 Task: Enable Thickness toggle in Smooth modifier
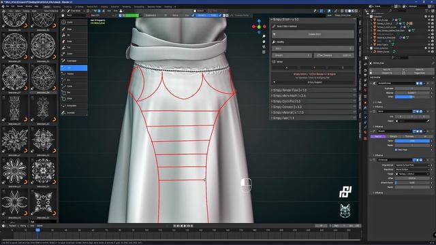(409, 136)
